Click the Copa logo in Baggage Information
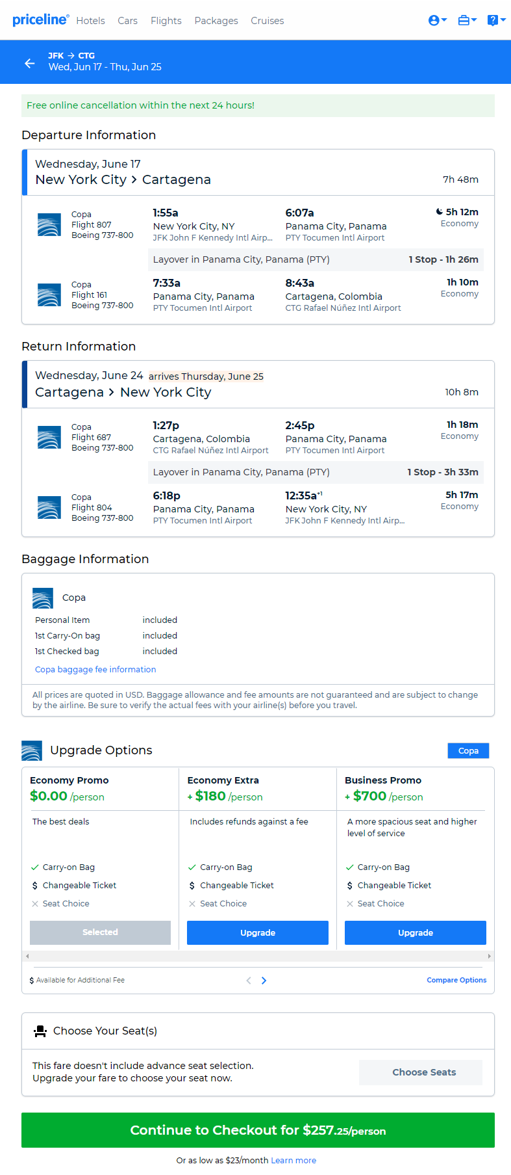Image resolution: width=511 pixels, height=1175 pixels. [43, 598]
